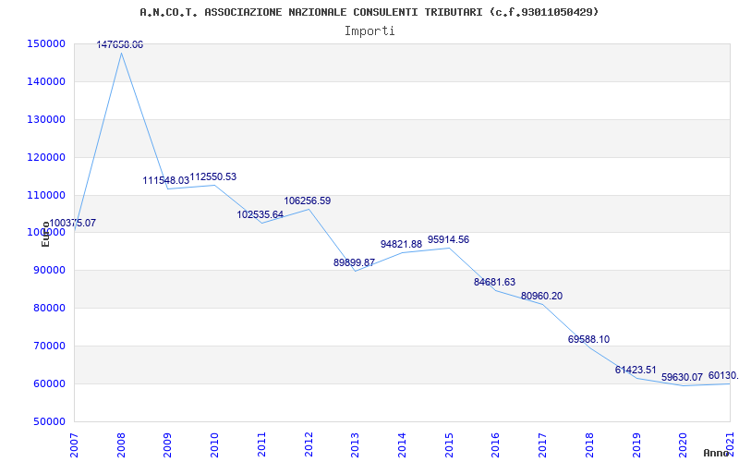Click x-axis year 2012
The height and width of the screenshot is (462, 739).
pos(309,445)
